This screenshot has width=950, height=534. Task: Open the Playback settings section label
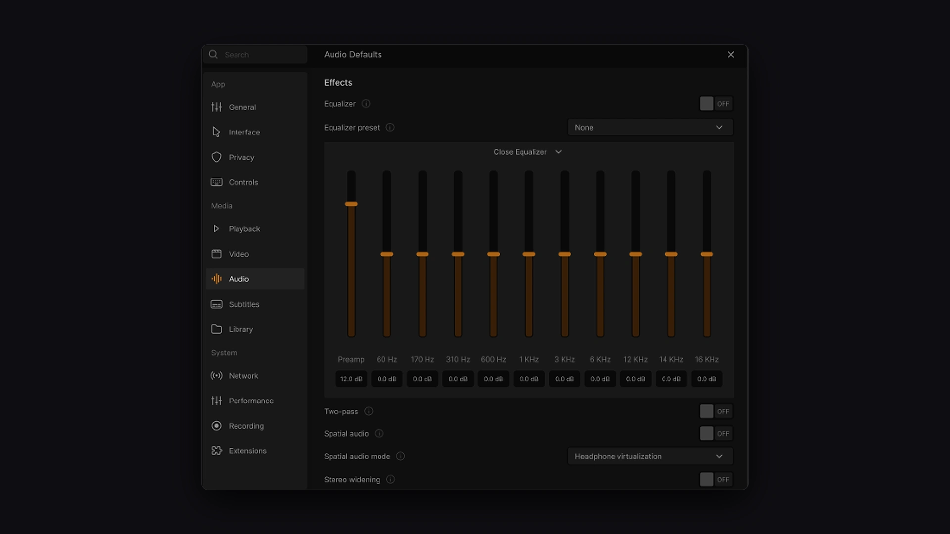click(244, 229)
